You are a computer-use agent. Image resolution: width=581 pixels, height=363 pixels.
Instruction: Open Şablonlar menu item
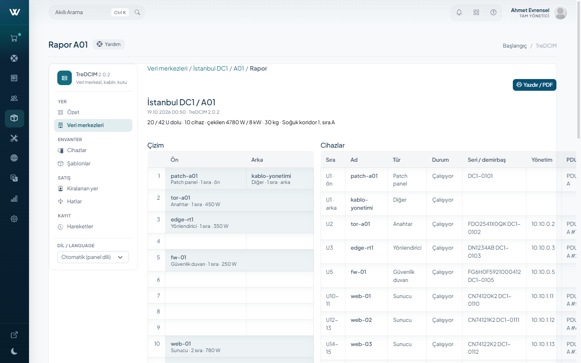point(93,163)
